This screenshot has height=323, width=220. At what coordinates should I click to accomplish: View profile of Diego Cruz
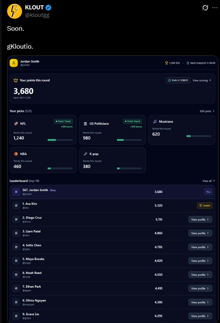(x=200, y=219)
